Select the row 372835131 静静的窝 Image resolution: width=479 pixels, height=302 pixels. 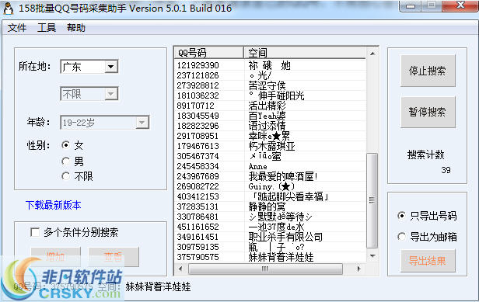271,207
